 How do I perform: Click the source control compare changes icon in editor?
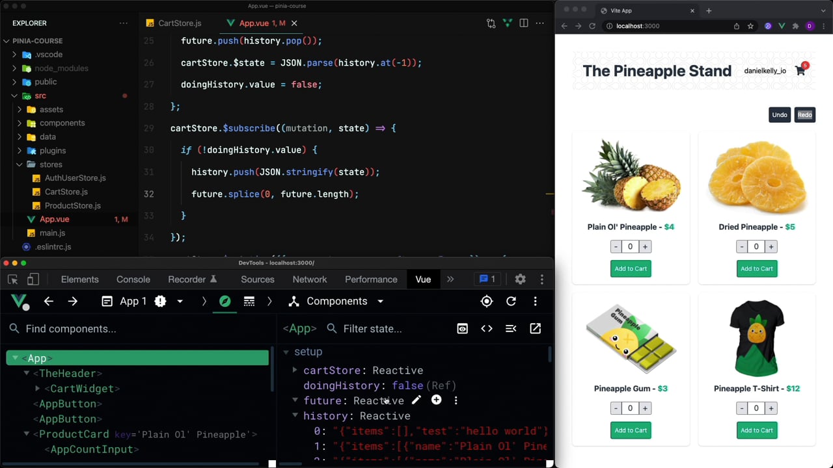pos(491,23)
